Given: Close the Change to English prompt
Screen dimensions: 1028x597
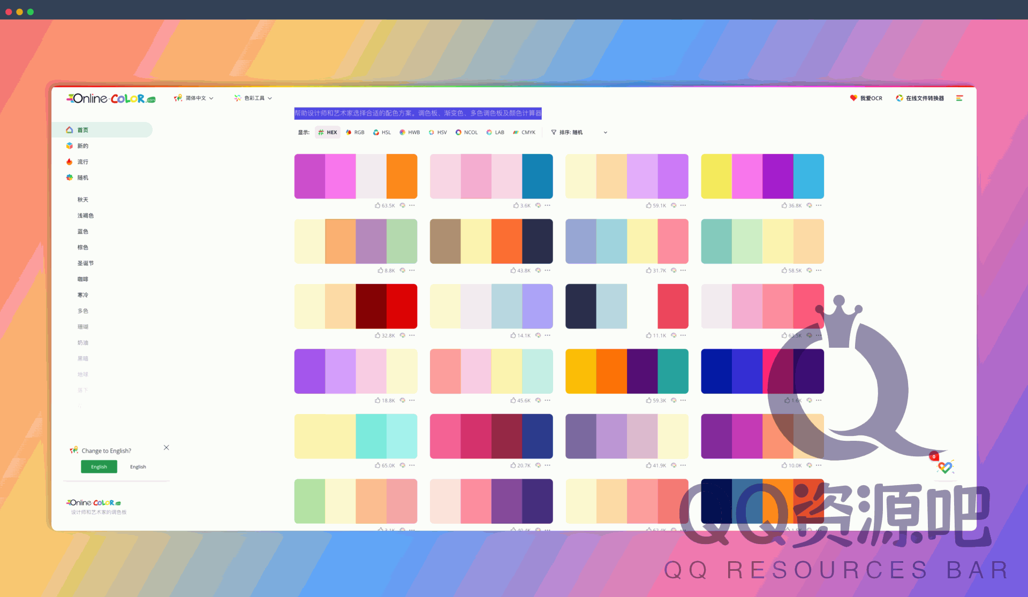Looking at the screenshot, I should click(x=167, y=447).
